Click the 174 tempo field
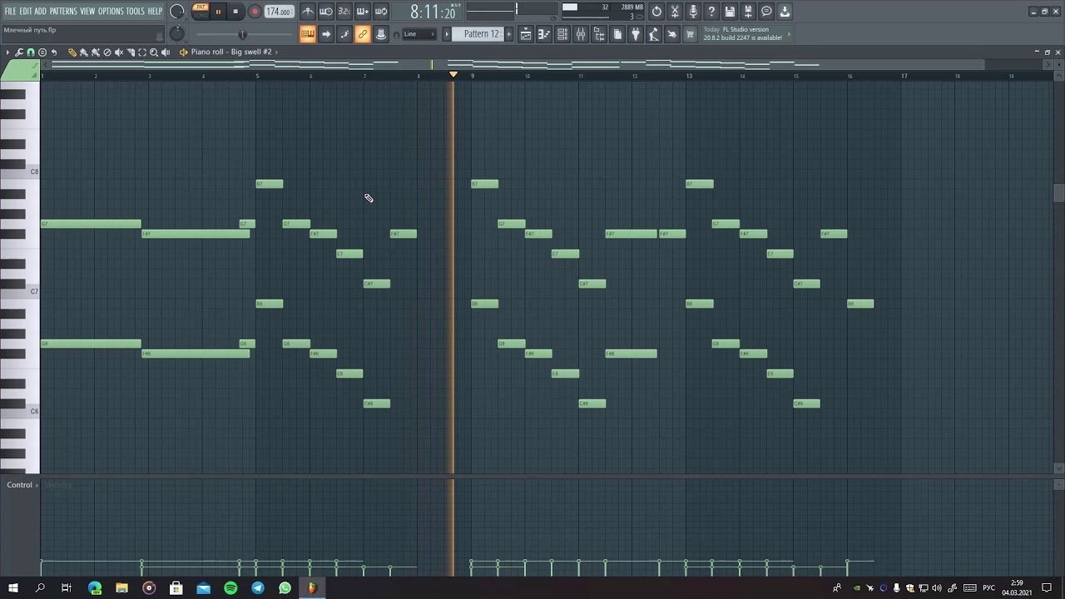The image size is (1065, 599). tap(279, 12)
